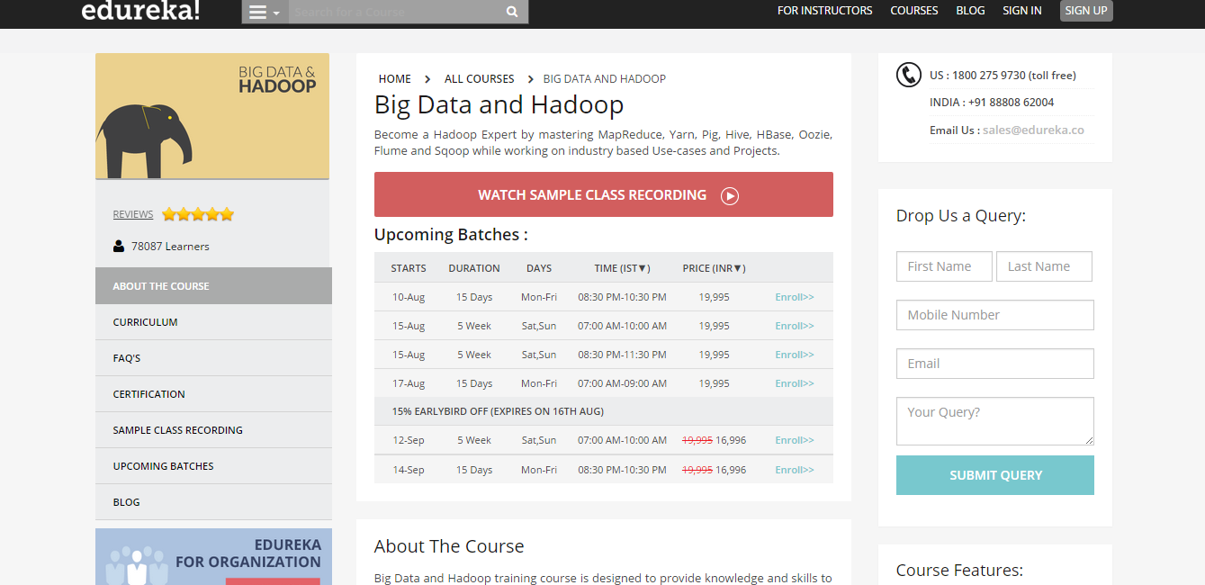Change currency via Price (INR) dropdown
Image resolution: width=1205 pixels, height=585 pixels.
[714, 268]
